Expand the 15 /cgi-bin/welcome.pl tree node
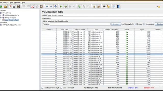 (x=1, y=15)
